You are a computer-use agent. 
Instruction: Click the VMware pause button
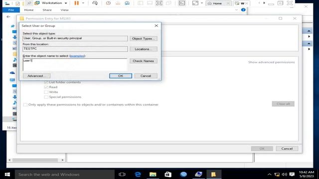[x=76, y=3]
